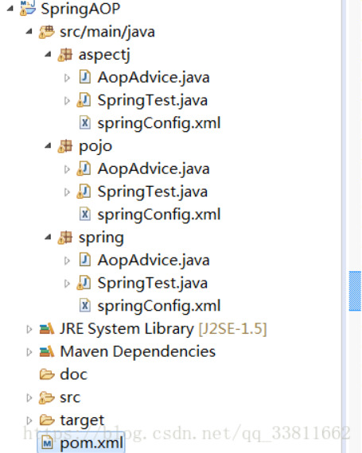Collapse the src/main/java source folder

coord(29,32)
